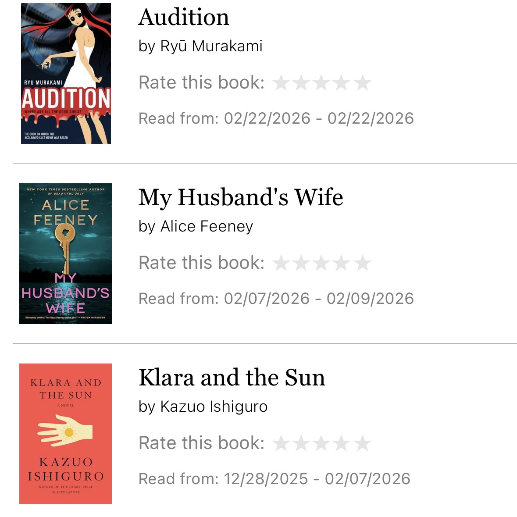Rate Klara and the Sun five stars

point(363,443)
